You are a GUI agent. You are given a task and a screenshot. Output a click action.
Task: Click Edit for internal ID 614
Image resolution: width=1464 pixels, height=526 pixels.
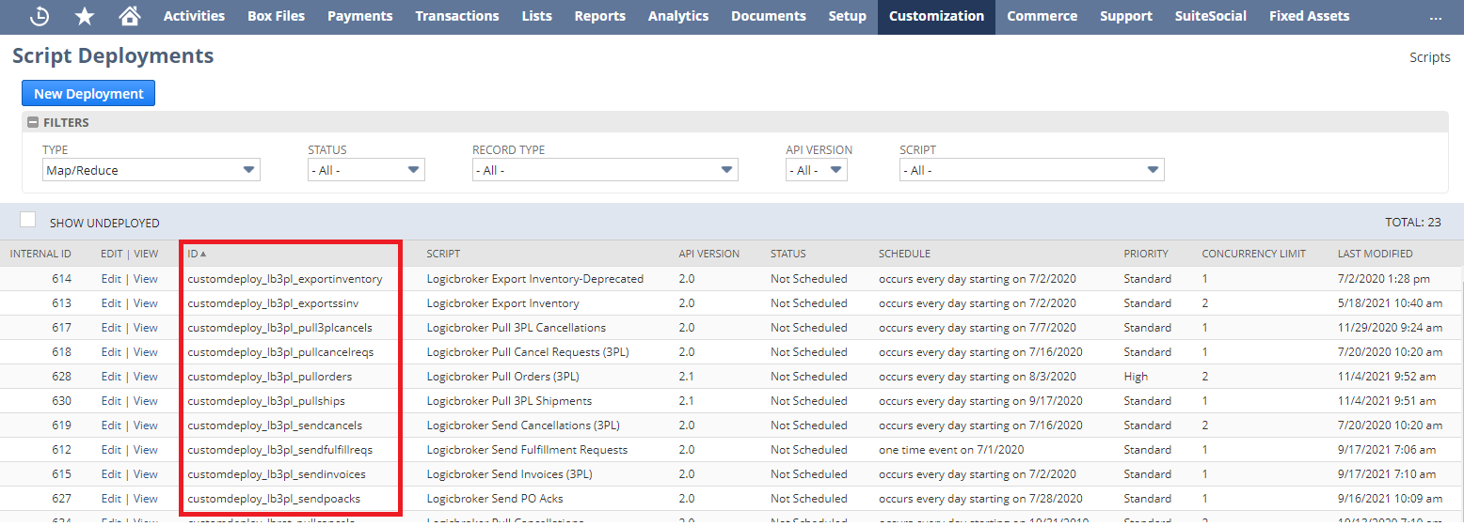tap(111, 279)
